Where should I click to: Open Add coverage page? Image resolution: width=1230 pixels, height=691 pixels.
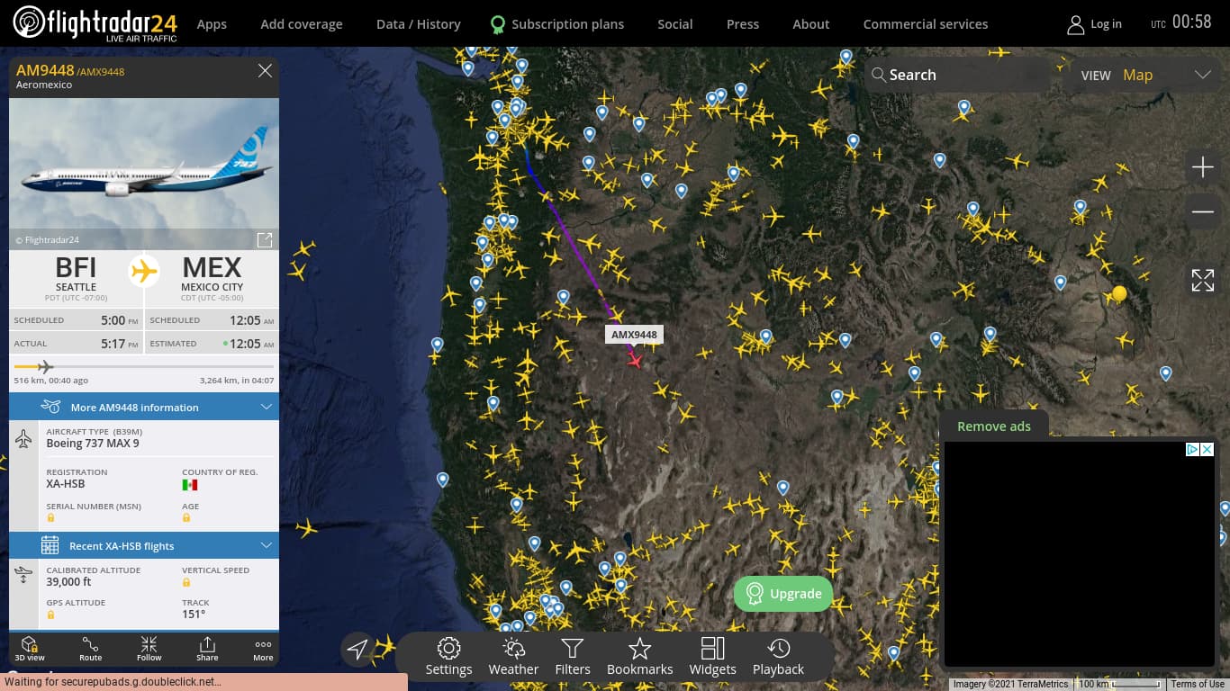(302, 24)
